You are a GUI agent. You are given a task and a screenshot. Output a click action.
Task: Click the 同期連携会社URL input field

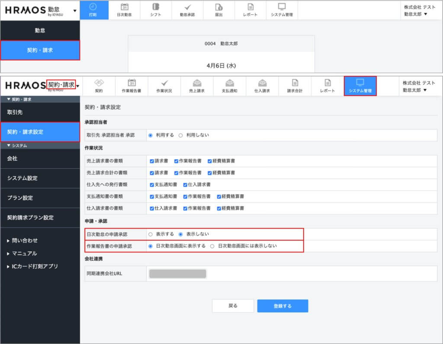(177, 274)
